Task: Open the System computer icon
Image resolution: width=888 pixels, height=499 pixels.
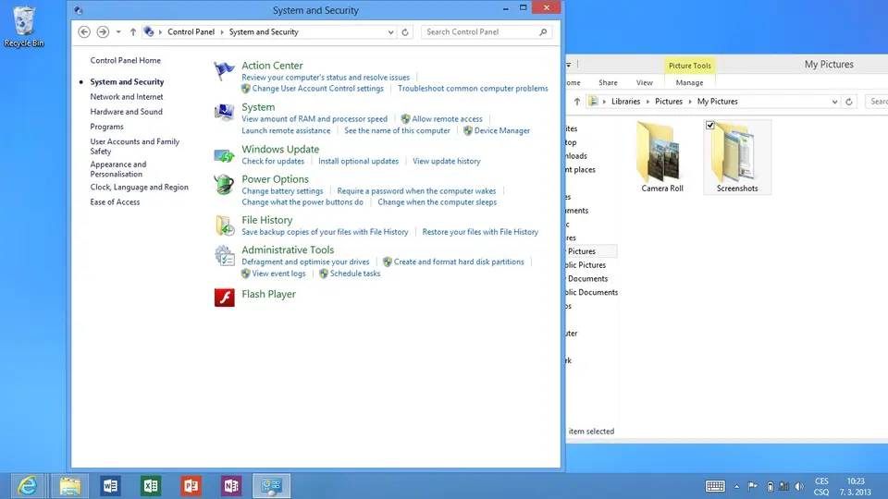Action: pyautogui.click(x=224, y=112)
